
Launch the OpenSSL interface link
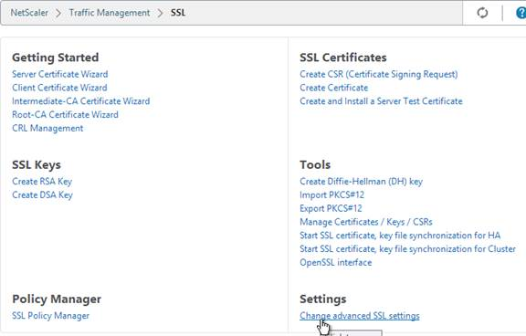[336, 262]
